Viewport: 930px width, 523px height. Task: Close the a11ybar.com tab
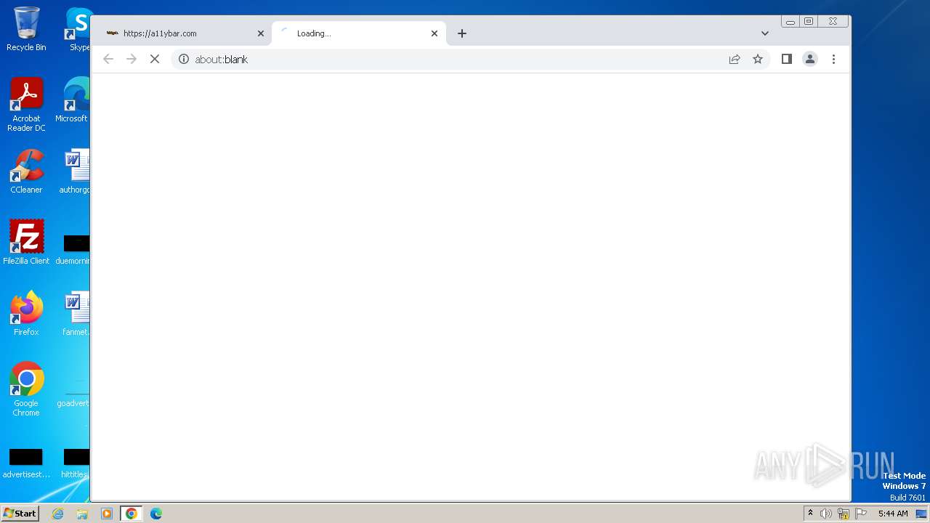[261, 33]
